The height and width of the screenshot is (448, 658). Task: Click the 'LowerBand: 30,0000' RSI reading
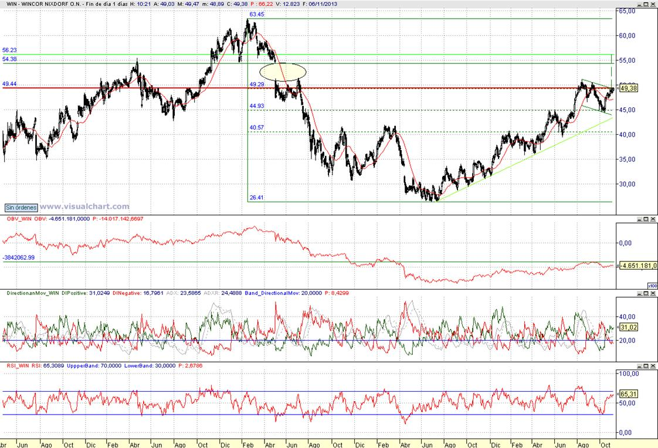click(150, 366)
